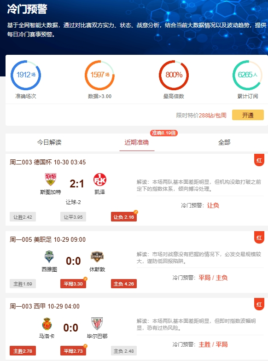Click the 800% 最高倍数 circle

[174, 75]
